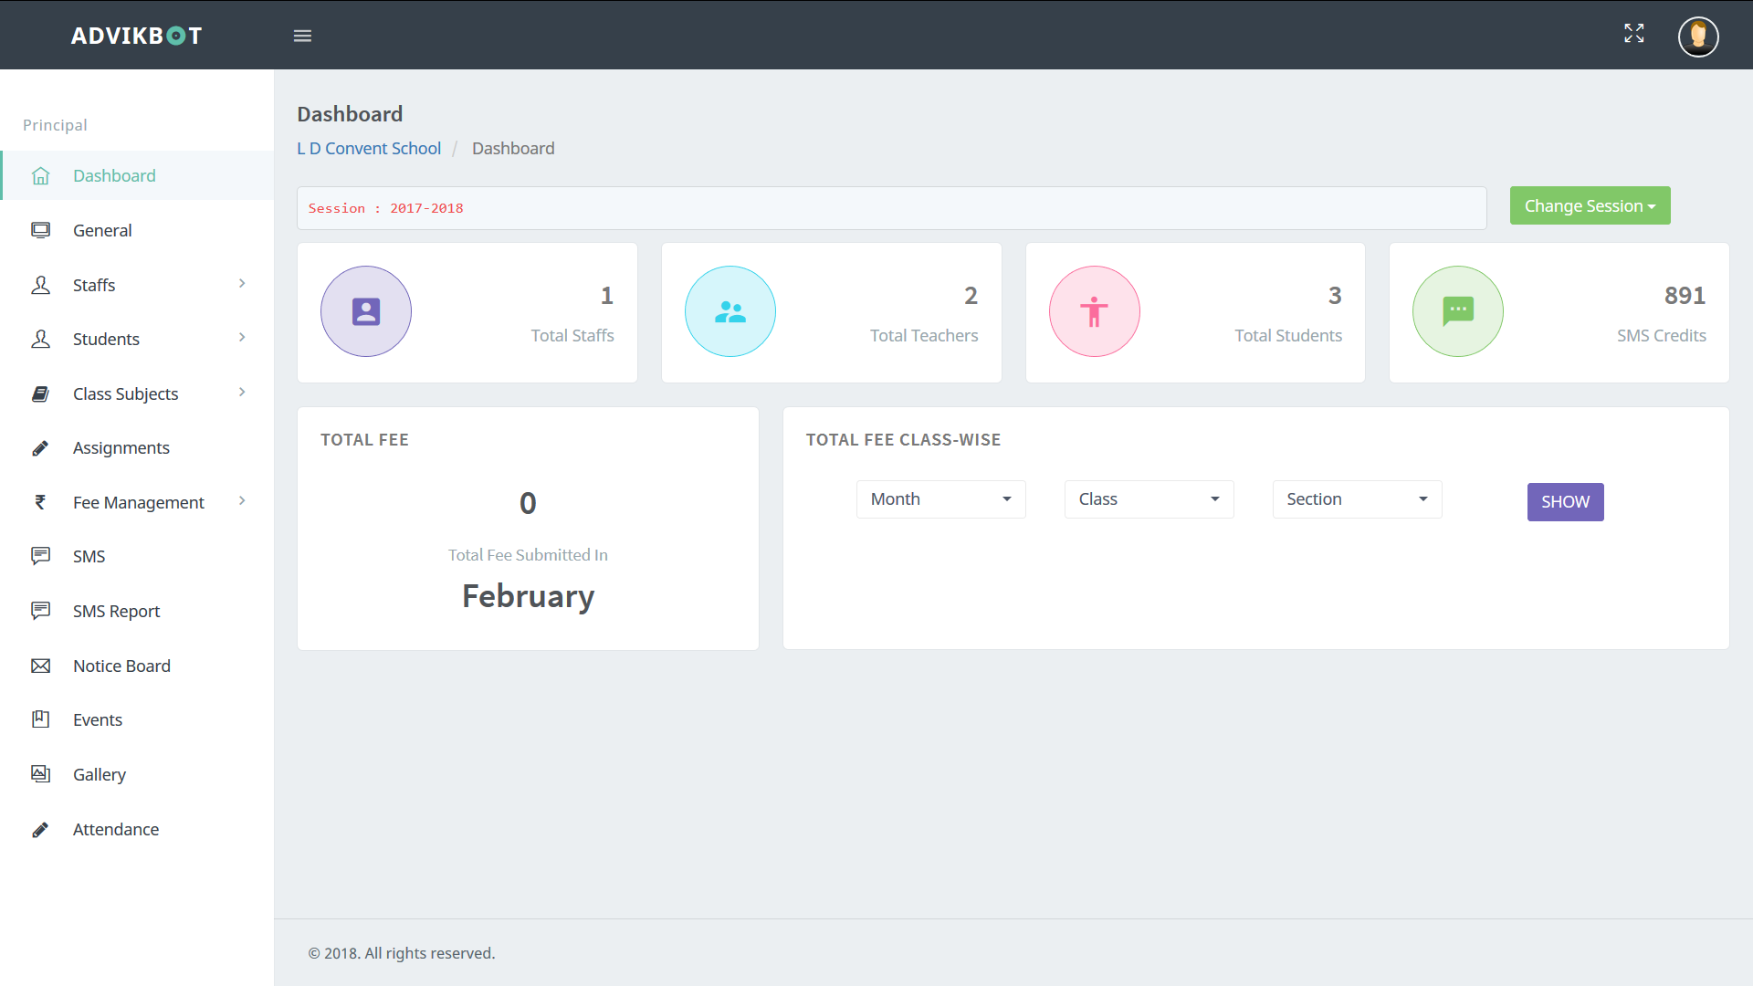Open the Class dropdown
This screenshot has width=1753, height=986.
(1149, 499)
